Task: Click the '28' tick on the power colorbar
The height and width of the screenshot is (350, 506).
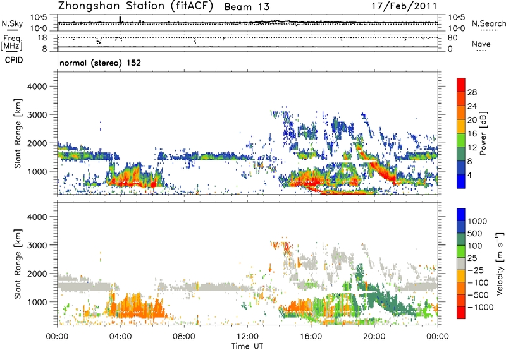Action: tap(472, 92)
